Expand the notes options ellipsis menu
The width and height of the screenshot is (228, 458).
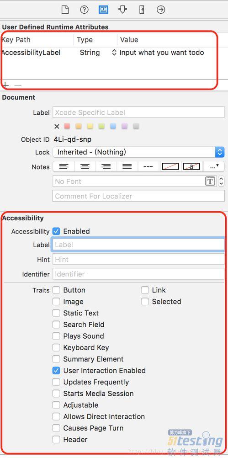214,166
